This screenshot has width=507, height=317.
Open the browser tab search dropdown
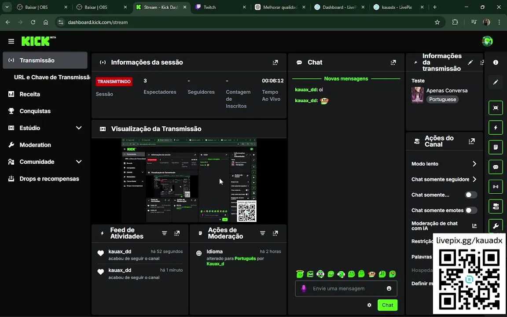pyautogui.click(x=7, y=7)
